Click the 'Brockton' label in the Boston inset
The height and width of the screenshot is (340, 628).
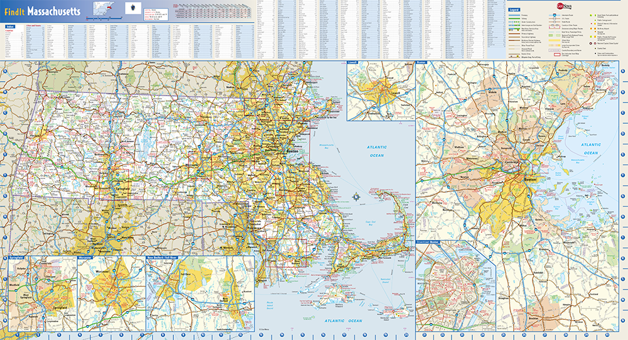tap(533, 318)
